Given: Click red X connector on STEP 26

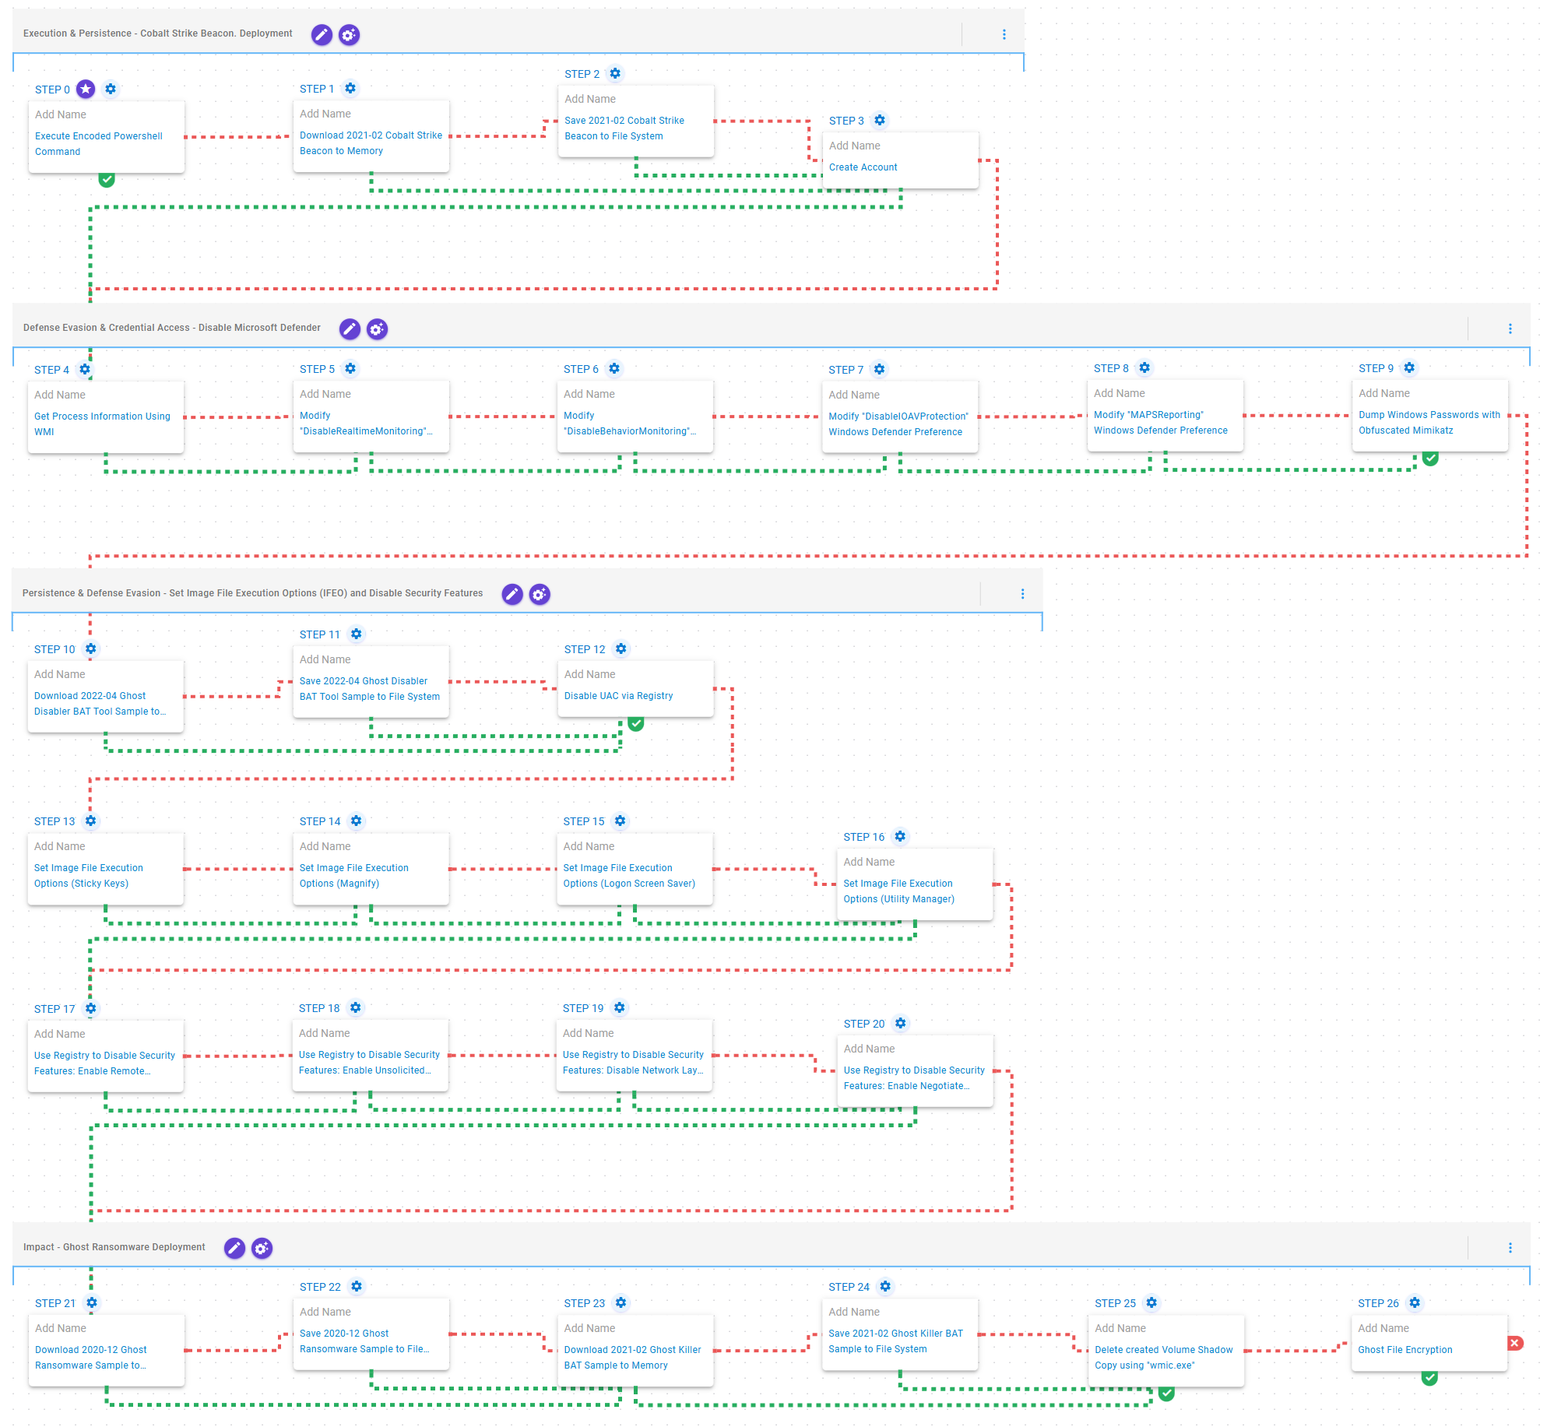Looking at the screenshot, I should click(1515, 1343).
